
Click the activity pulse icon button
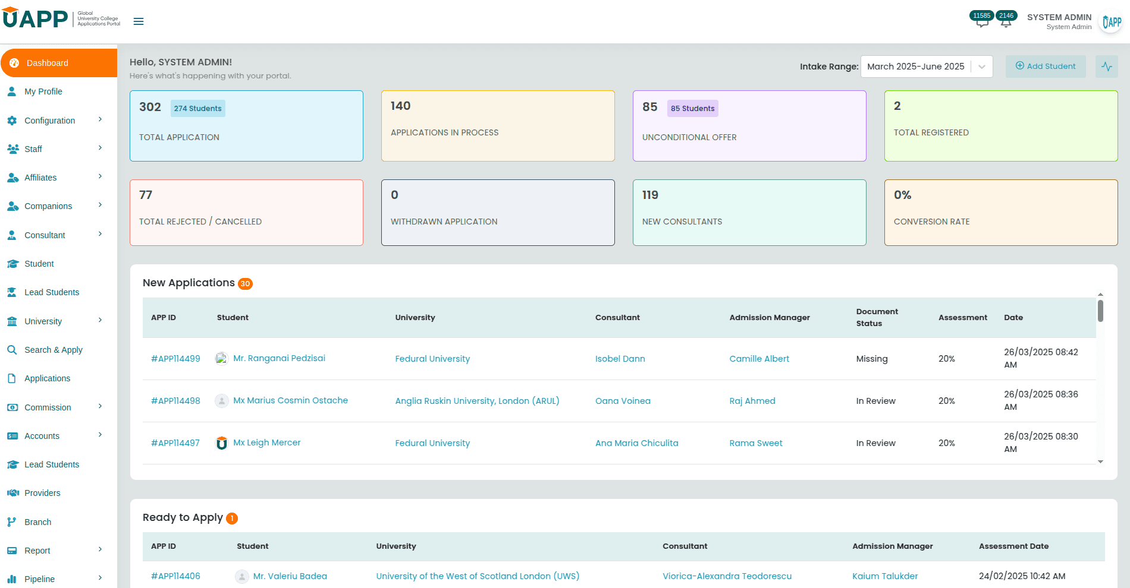[1106, 67]
